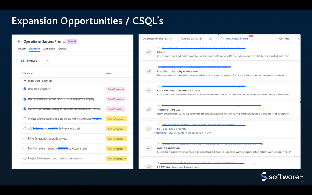Open the All Objectives dropdown
The height and width of the screenshot is (195, 312).
(35, 61)
